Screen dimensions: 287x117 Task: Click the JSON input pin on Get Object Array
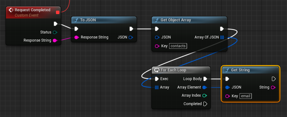tap(157, 37)
